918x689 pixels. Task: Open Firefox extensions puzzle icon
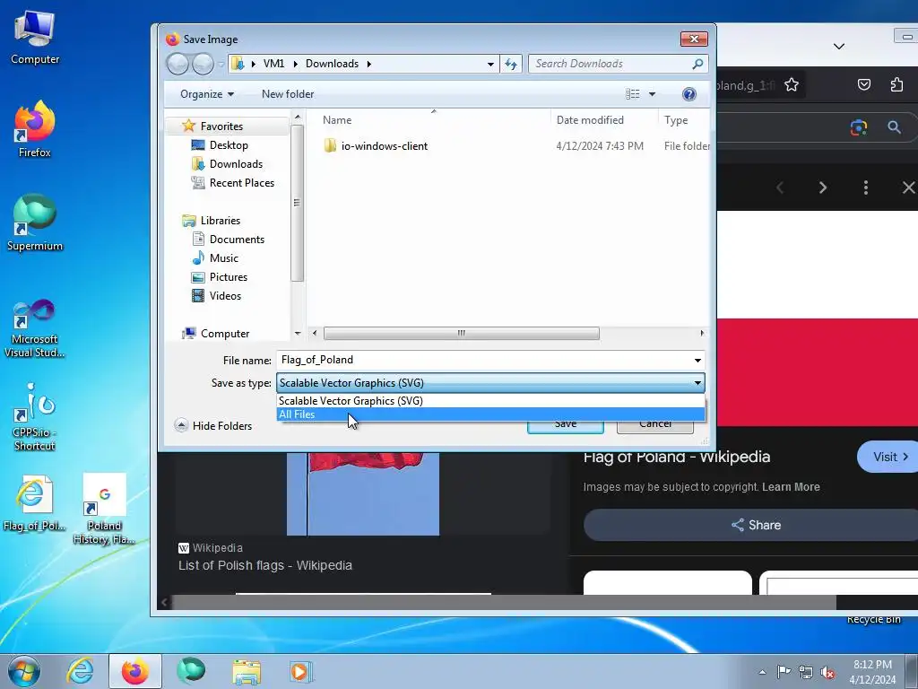(x=896, y=85)
